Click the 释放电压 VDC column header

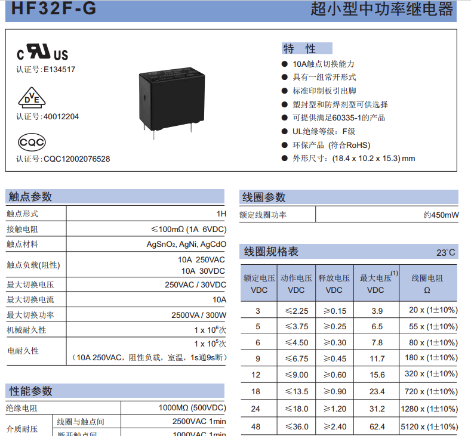(334, 284)
